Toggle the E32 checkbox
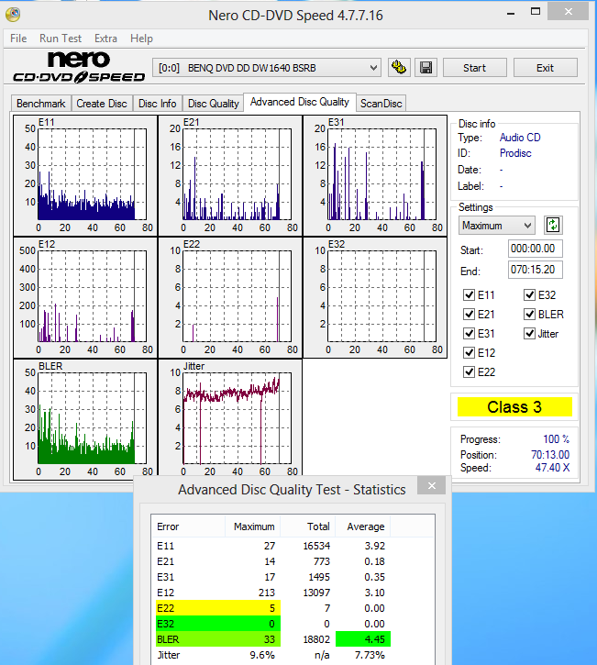Image resolution: width=597 pixels, height=665 pixels. [529, 294]
